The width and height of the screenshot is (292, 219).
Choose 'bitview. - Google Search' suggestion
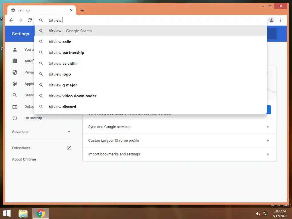click(151, 31)
